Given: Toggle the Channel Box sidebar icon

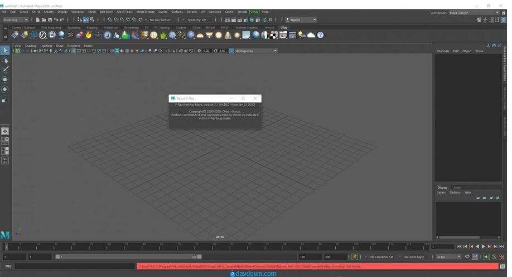Looking at the screenshot, I should click(504, 20).
